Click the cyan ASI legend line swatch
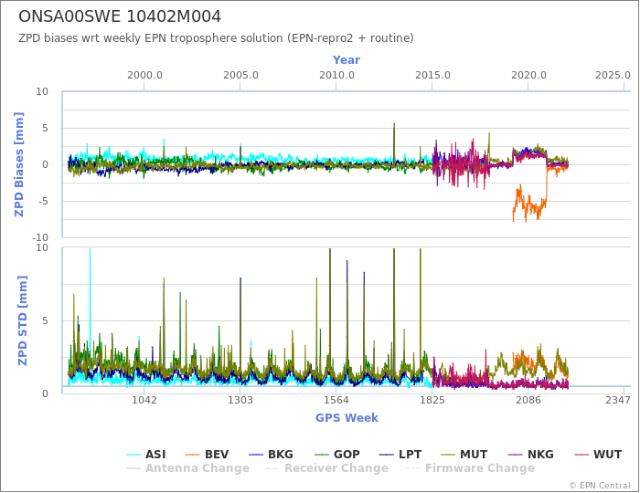 coord(133,455)
